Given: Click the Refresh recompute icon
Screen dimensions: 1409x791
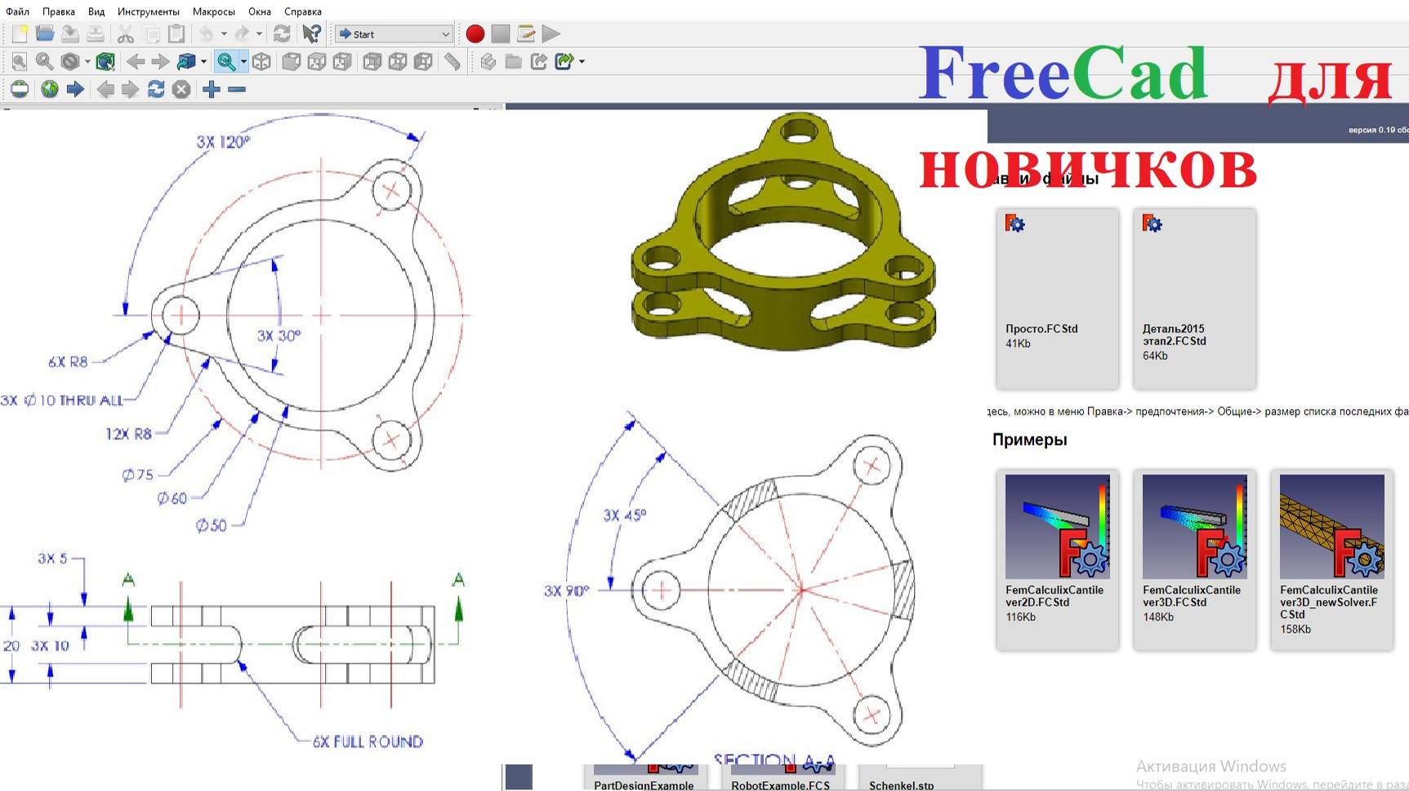Looking at the screenshot, I should coord(282,34).
